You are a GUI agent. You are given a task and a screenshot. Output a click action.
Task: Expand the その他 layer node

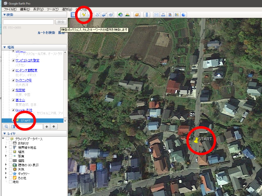6,178
